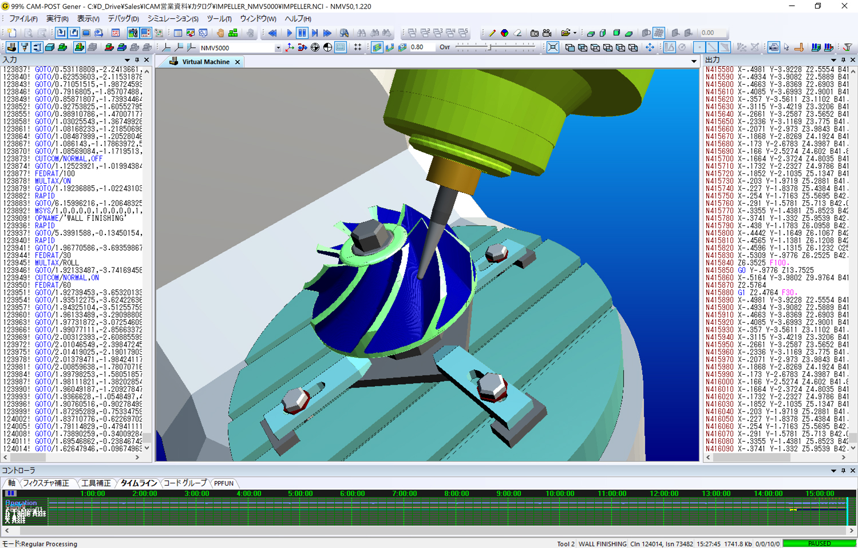Close the Virtual Machine tab
Image resolution: width=858 pixels, height=548 pixels.
238,62
